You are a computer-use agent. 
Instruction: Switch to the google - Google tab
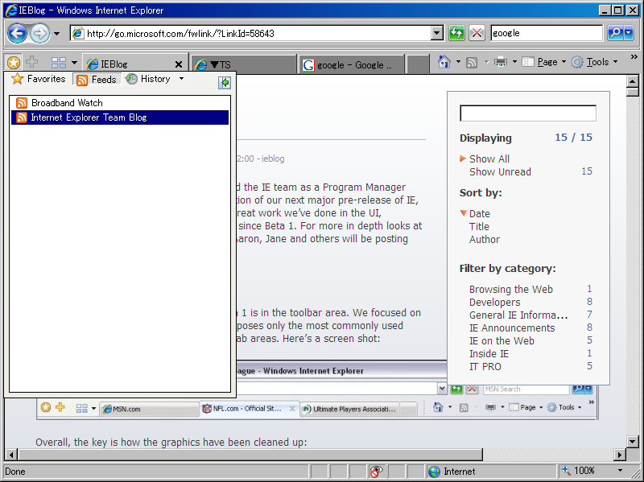[x=352, y=64]
